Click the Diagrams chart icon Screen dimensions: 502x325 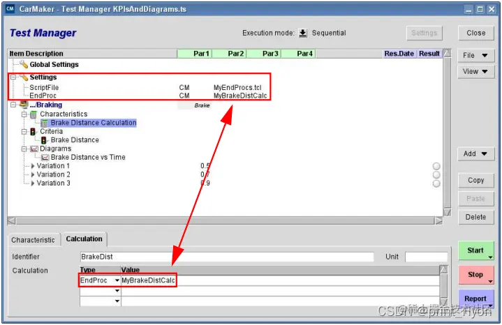[x=34, y=149]
